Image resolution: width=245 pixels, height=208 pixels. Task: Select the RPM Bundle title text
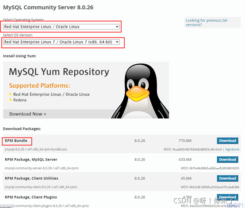pos(16,141)
